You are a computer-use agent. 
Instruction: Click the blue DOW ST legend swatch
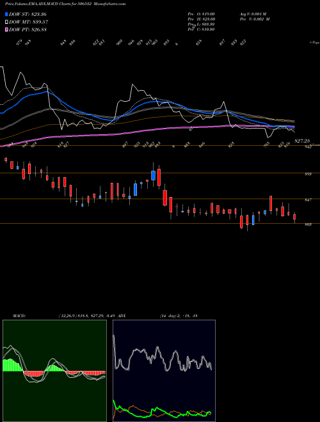pos(7,14)
